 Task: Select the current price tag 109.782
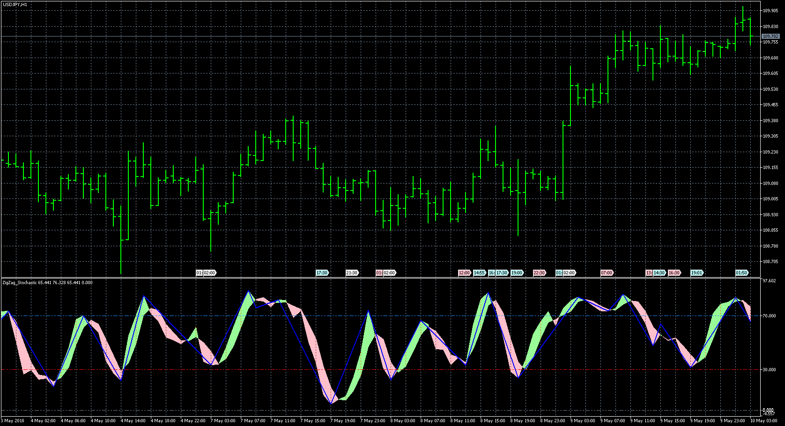770,36
